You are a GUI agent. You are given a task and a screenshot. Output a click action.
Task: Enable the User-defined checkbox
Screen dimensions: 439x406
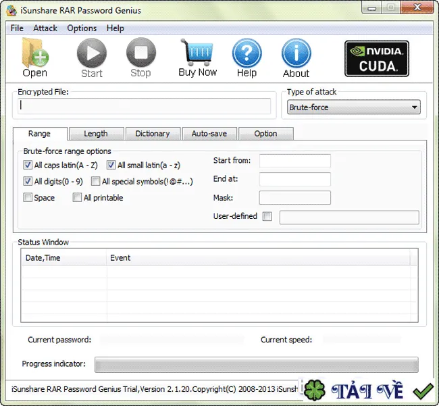(267, 216)
